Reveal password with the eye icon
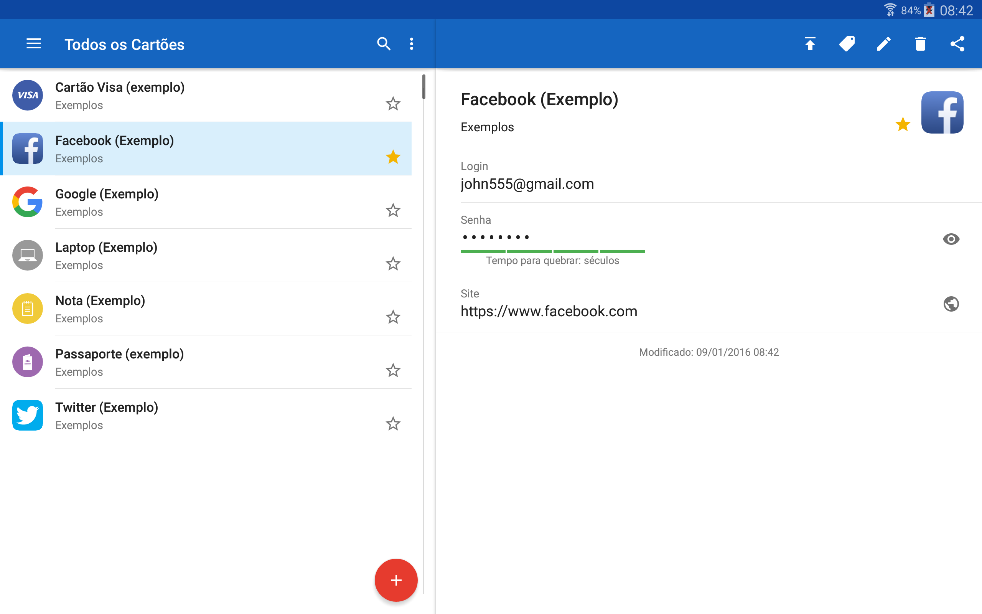982x614 pixels. pyautogui.click(x=951, y=239)
